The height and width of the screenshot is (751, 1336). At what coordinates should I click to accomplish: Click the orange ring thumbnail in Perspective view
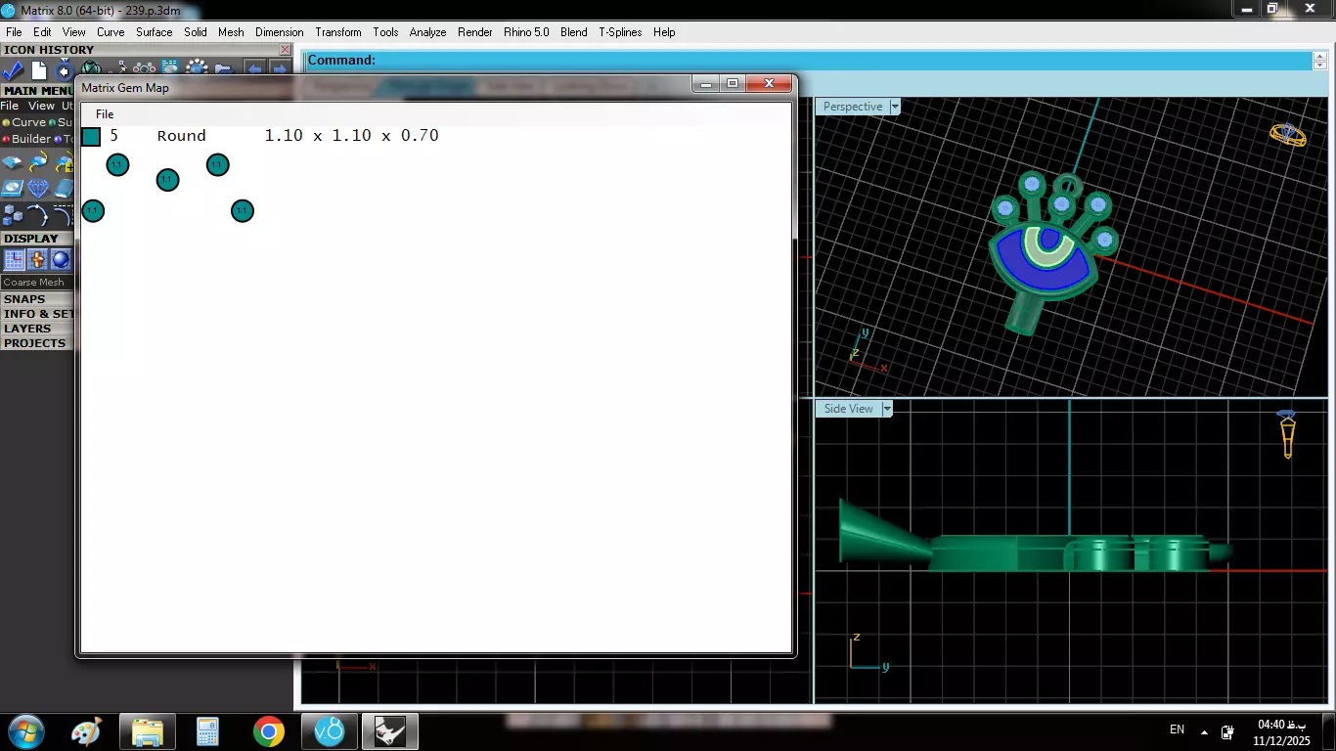[x=1288, y=134]
